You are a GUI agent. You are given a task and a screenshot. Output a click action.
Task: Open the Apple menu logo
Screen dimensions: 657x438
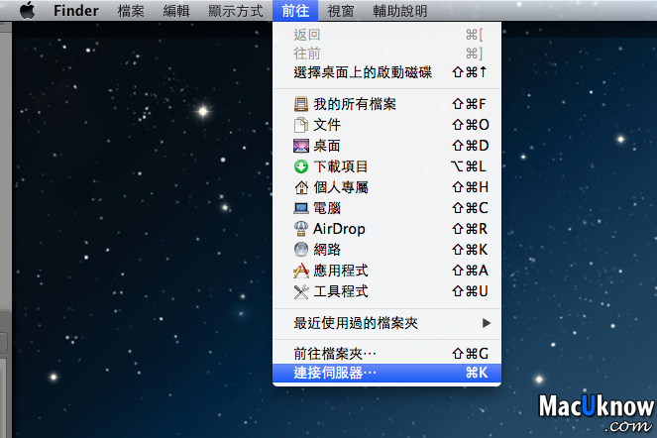27,11
